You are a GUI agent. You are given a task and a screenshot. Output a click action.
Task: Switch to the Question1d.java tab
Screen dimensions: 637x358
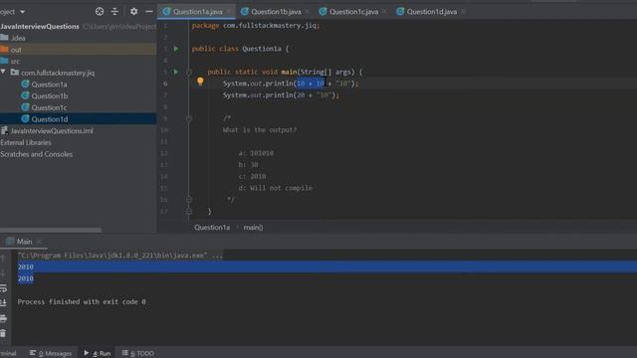(431, 12)
